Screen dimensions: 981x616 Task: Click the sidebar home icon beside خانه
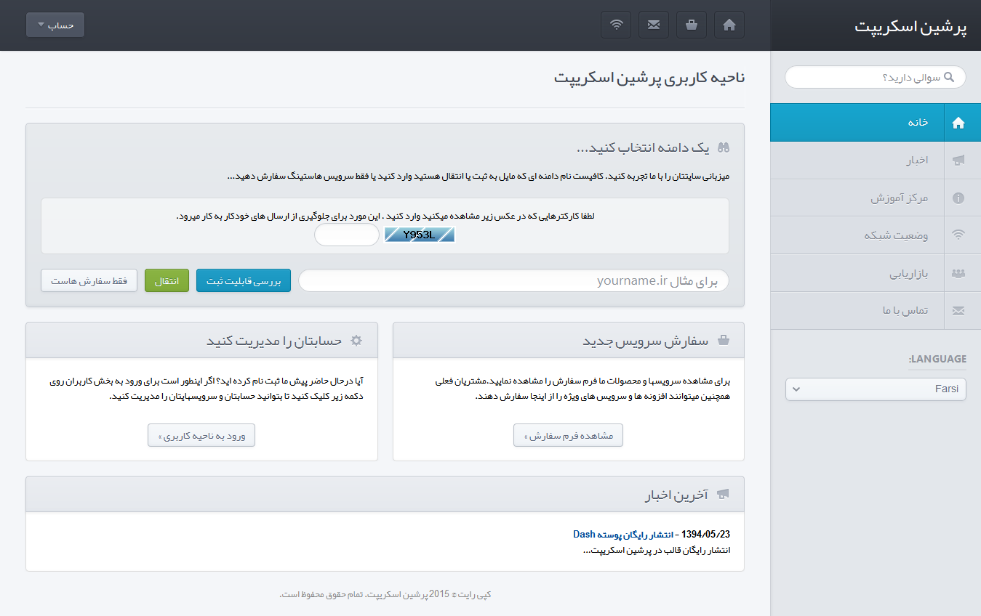tap(958, 123)
